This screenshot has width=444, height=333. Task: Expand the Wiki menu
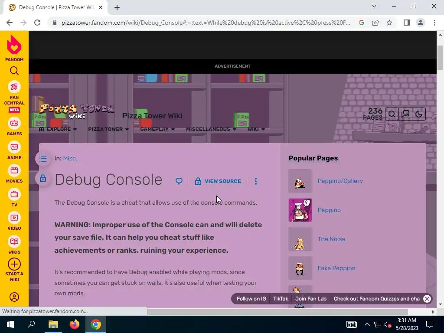point(256,129)
